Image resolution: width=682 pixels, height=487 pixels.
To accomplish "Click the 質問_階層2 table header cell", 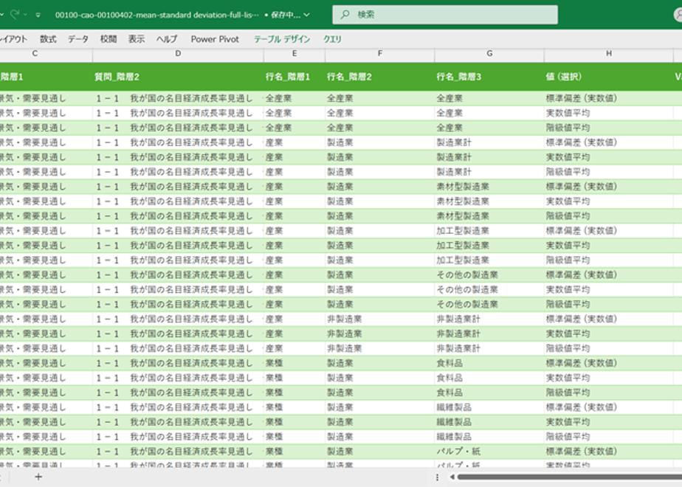I will tap(178, 77).
